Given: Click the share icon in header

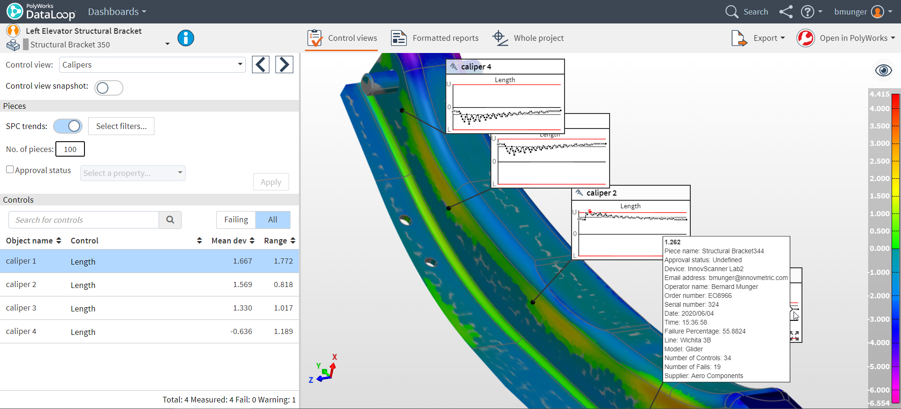Looking at the screenshot, I should [786, 12].
